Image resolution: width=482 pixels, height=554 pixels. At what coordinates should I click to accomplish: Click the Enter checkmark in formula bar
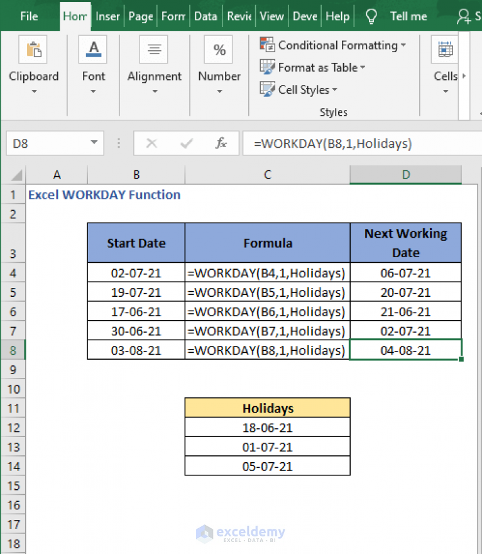click(186, 143)
